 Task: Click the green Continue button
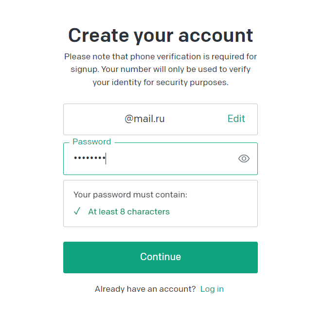click(161, 257)
